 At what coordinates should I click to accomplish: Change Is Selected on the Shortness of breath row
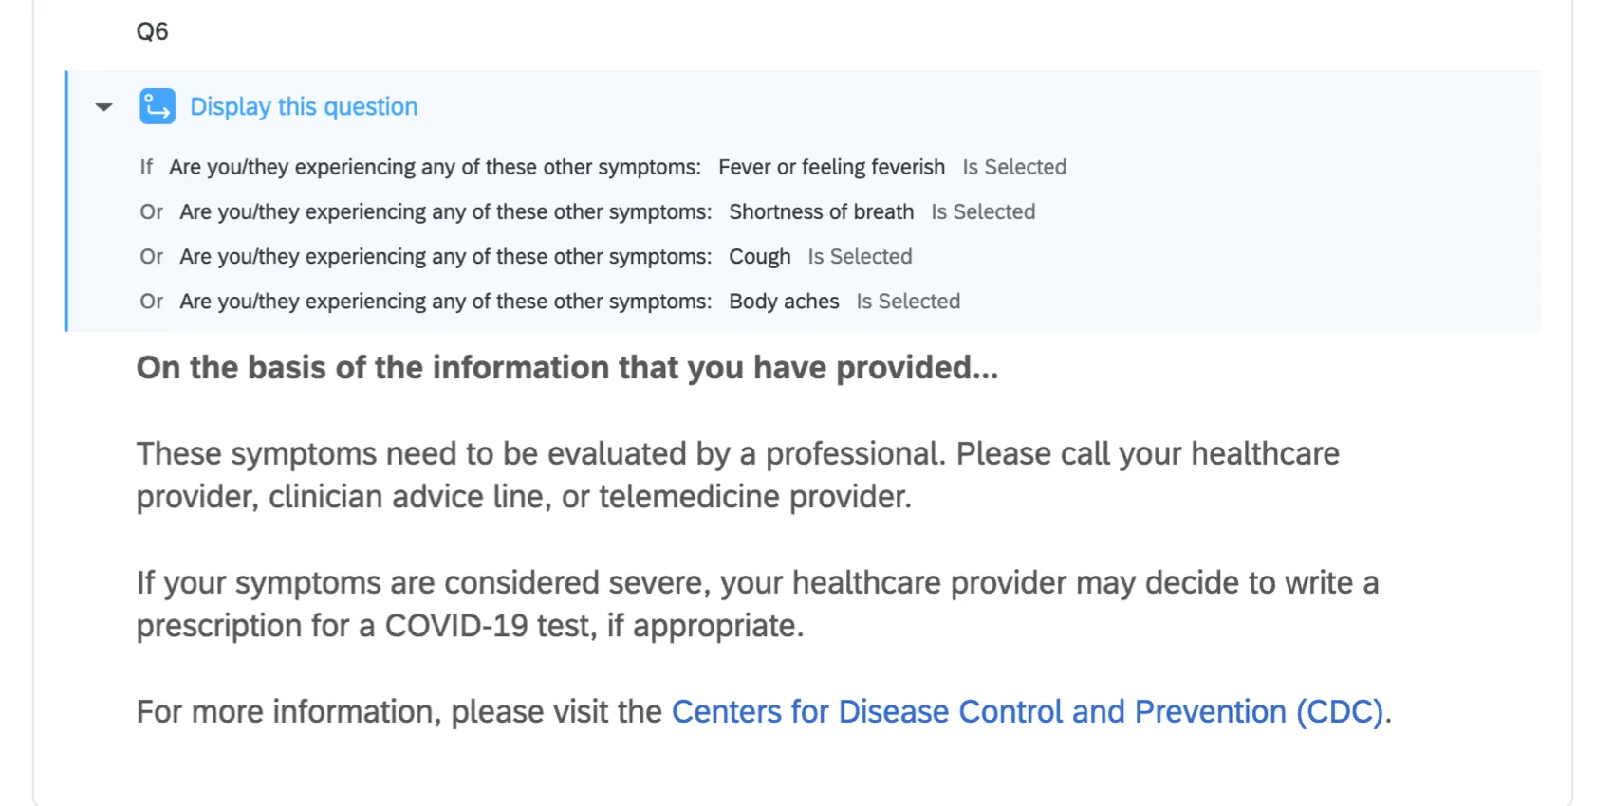(983, 211)
